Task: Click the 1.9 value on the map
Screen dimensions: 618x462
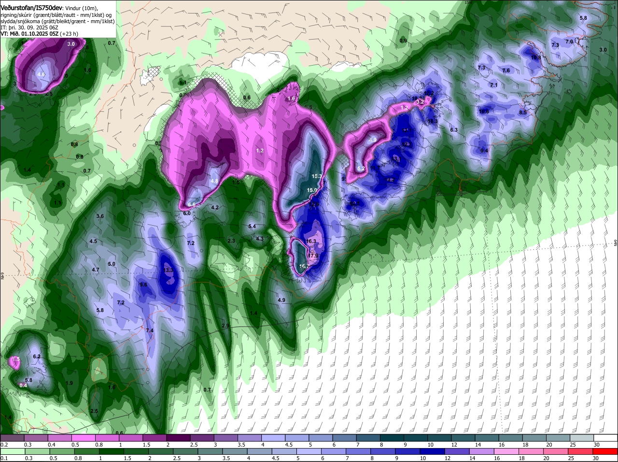Action: pyautogui.click(x=69, y=383)
